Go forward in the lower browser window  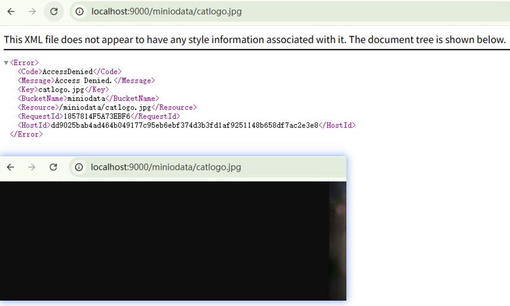pos(32,167)
